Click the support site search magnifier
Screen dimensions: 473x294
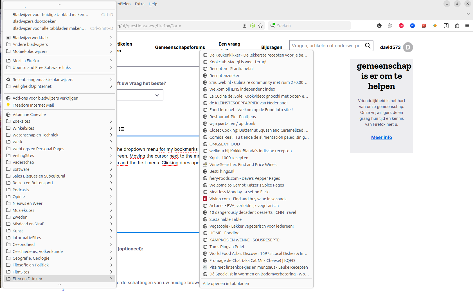pos(368,46)
